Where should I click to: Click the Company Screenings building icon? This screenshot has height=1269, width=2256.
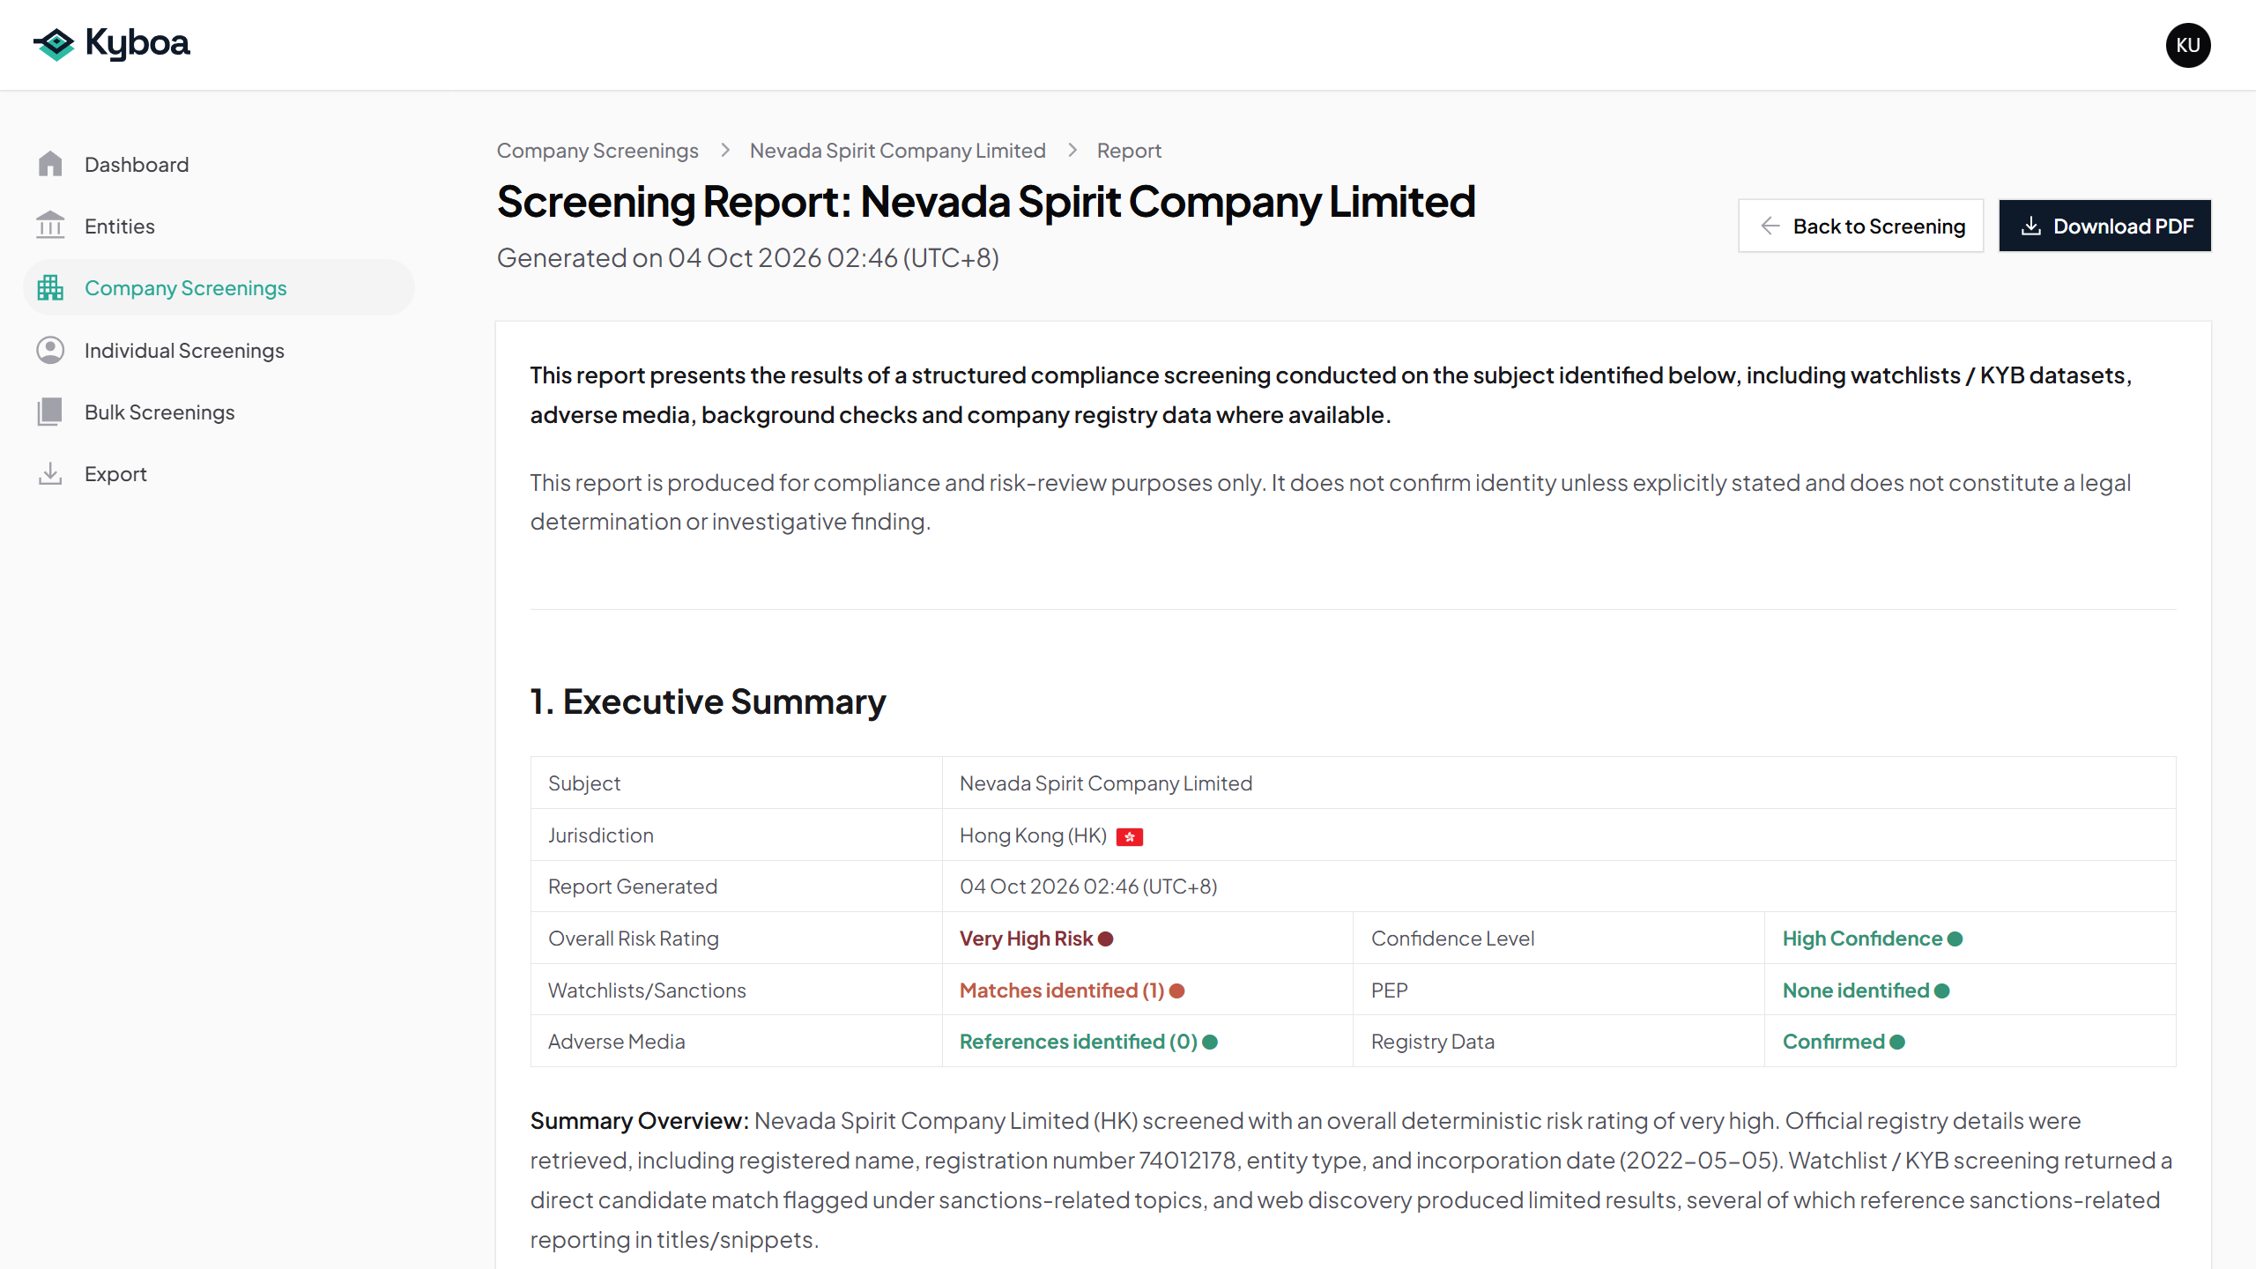[50, 287]
